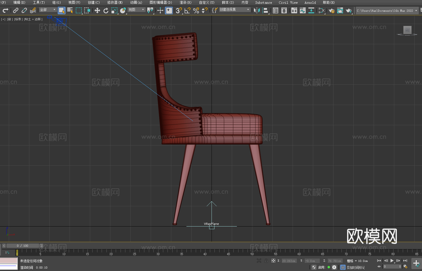Click the Mirror tool icon
The height and width of the screenshot is (271, 422).
(257, 10)
